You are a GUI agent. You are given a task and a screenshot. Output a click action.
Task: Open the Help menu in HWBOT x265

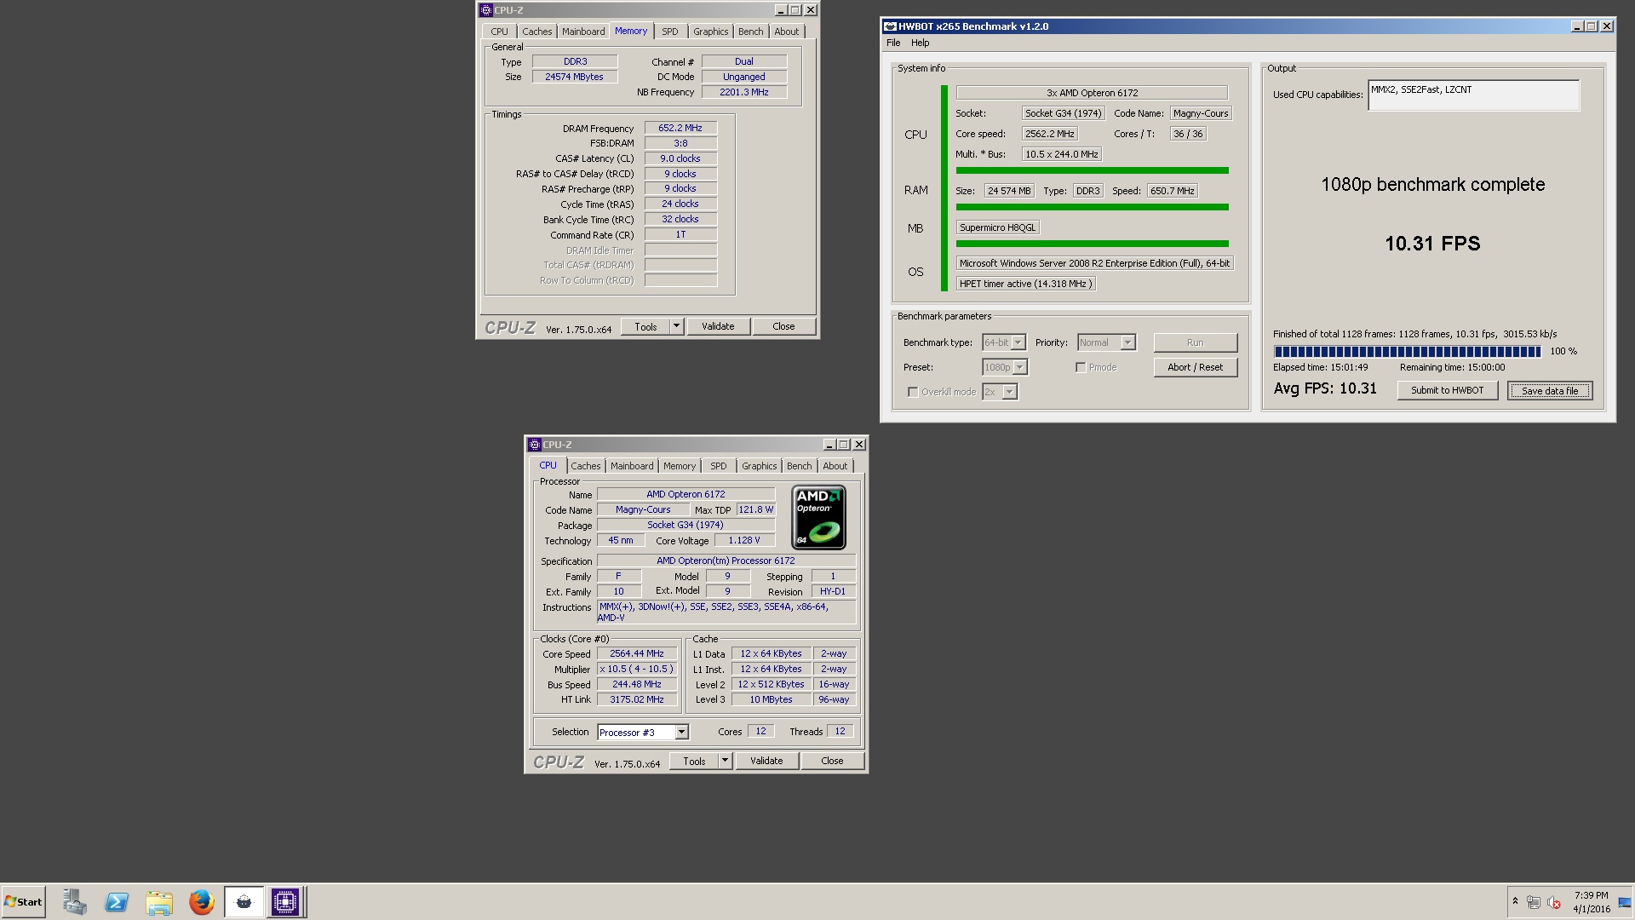pos(921,43)
